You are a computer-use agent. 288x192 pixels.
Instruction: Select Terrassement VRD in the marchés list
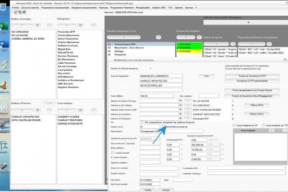pyautogui.click(x=141, y=44)
